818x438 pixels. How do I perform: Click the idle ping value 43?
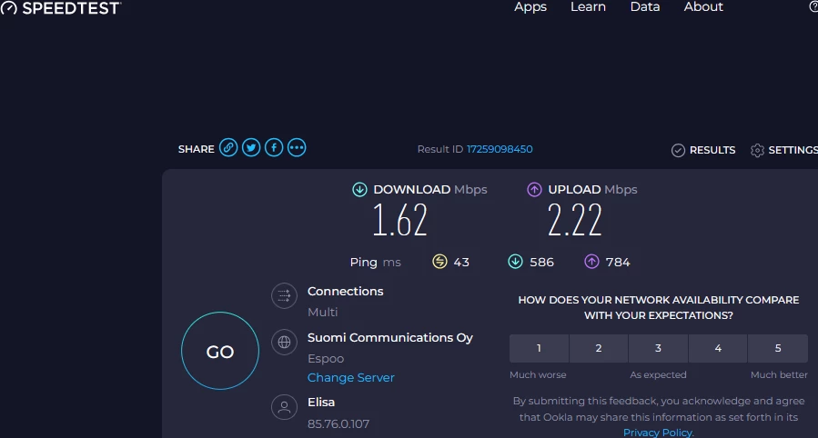click(461, 262)
